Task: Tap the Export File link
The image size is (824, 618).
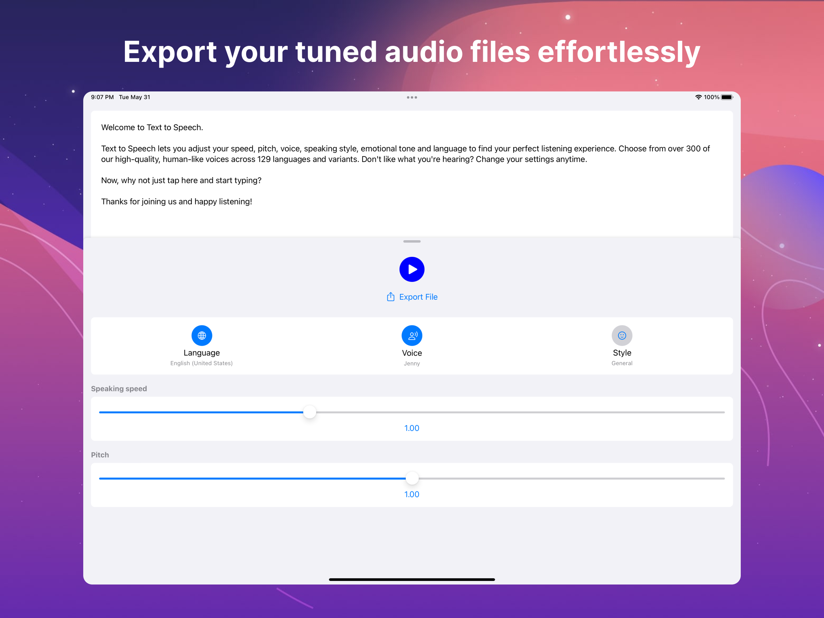Action: pyautogui.click(x=418, y=297)
